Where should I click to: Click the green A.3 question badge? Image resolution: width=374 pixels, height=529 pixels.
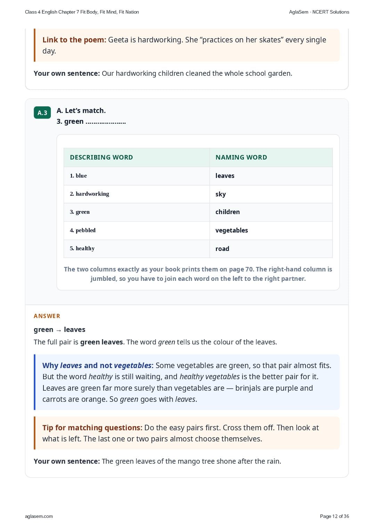pyautogui.click(x=42, y=113)
